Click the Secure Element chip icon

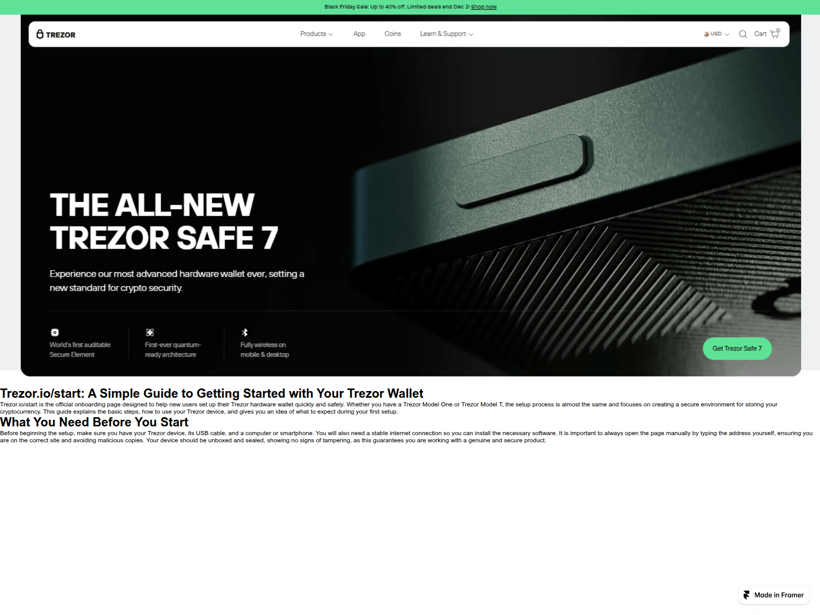click(x=55, y=332)
